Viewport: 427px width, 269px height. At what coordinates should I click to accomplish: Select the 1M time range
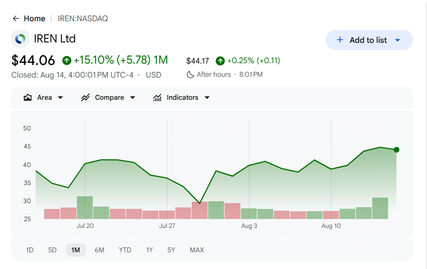pyautogui.click(x=76, y=250)
